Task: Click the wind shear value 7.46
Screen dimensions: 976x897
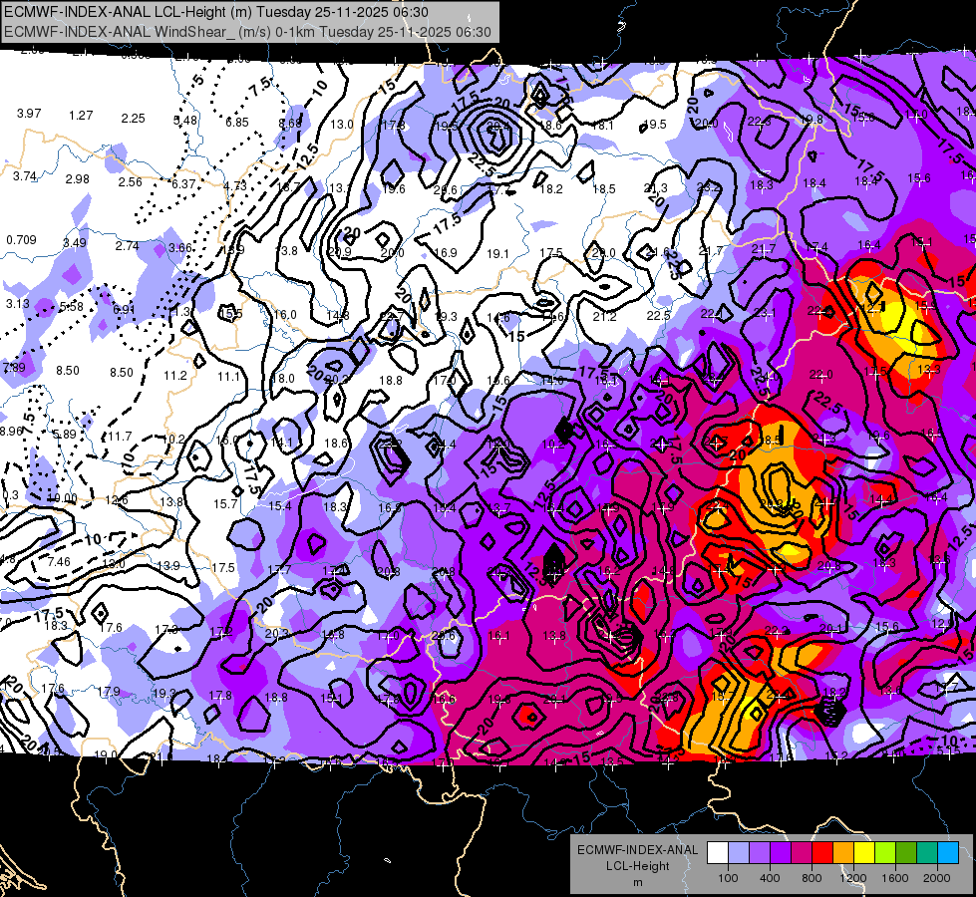Action: [x=59, y=562]
